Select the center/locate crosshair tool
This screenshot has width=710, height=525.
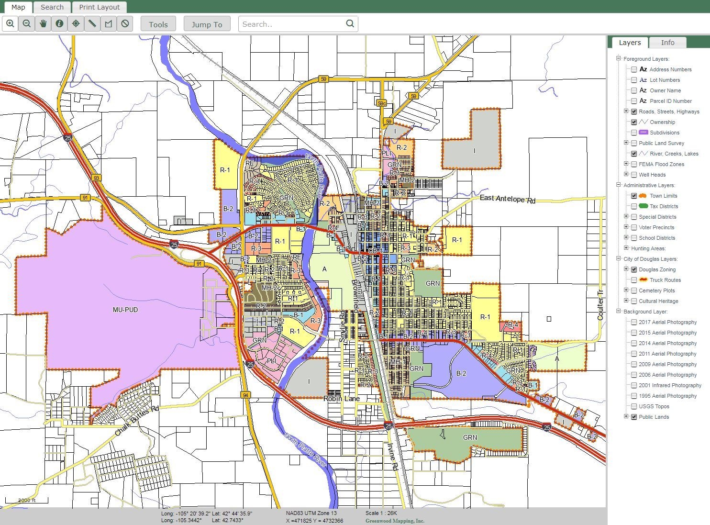[76, 23]
